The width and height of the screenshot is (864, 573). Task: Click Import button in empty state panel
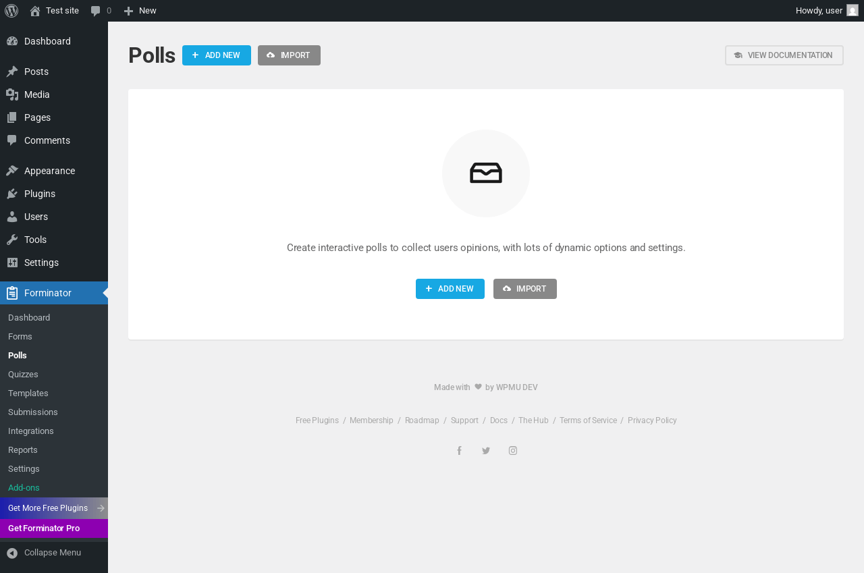coord(525,289)
